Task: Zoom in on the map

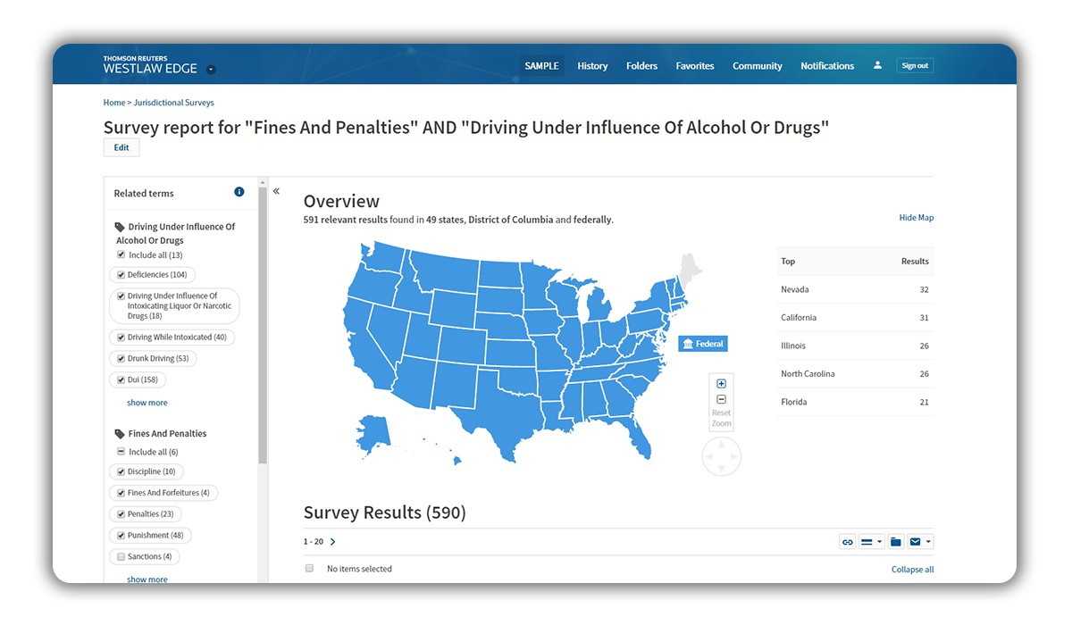Action: (722, 384)
